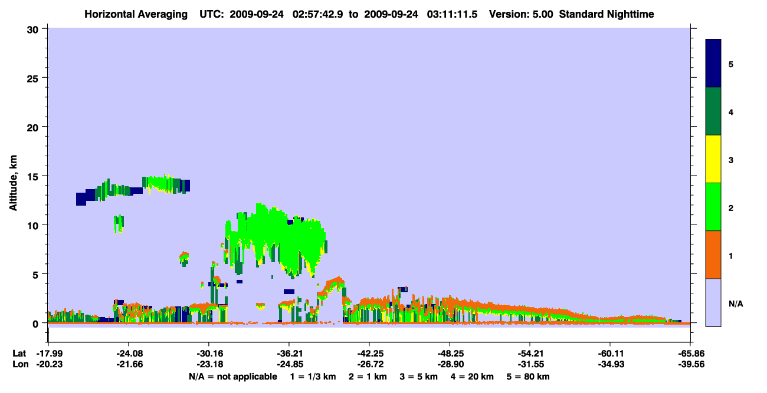767x393 pixels.
Task: Click the yellow colorbar segment labeled 3
Action: [x=713, y=159]
